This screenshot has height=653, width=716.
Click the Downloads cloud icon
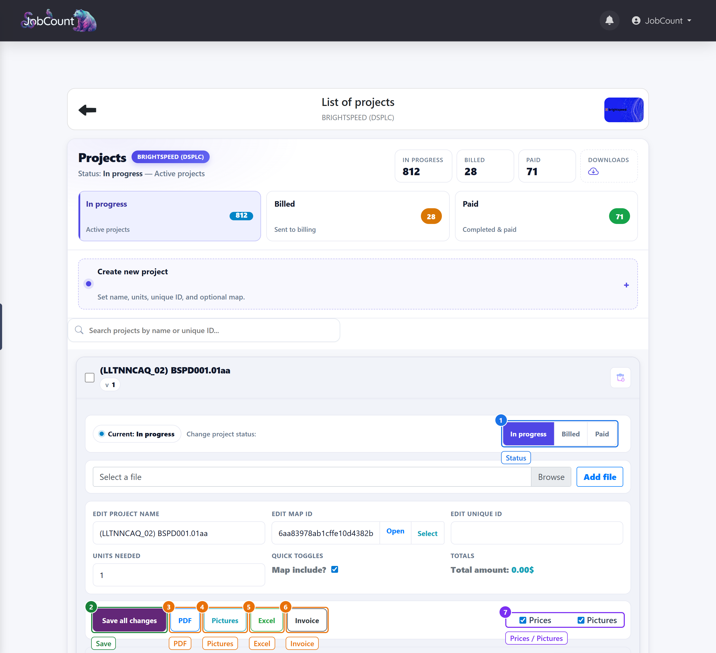[x=593, y=171]
